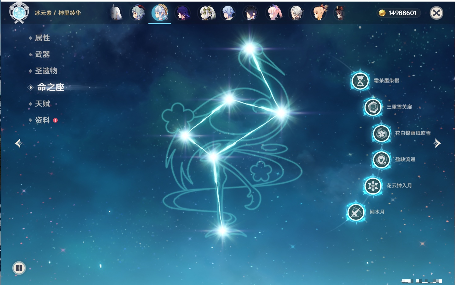Open the 天赋 talents tab
Screen dimensions: 455x285
click(x=42, y=104)
